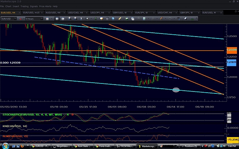Open the Trading menu
Viewport: 239px width, 149px height.
24,6
